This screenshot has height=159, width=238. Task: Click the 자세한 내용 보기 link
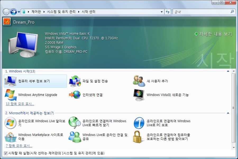click(216, 34)
